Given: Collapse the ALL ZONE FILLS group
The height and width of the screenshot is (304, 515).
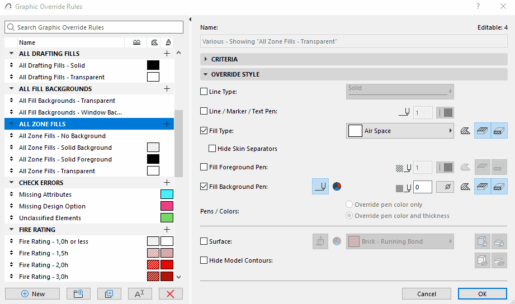Looking at the screenshot, I should 12,123.
